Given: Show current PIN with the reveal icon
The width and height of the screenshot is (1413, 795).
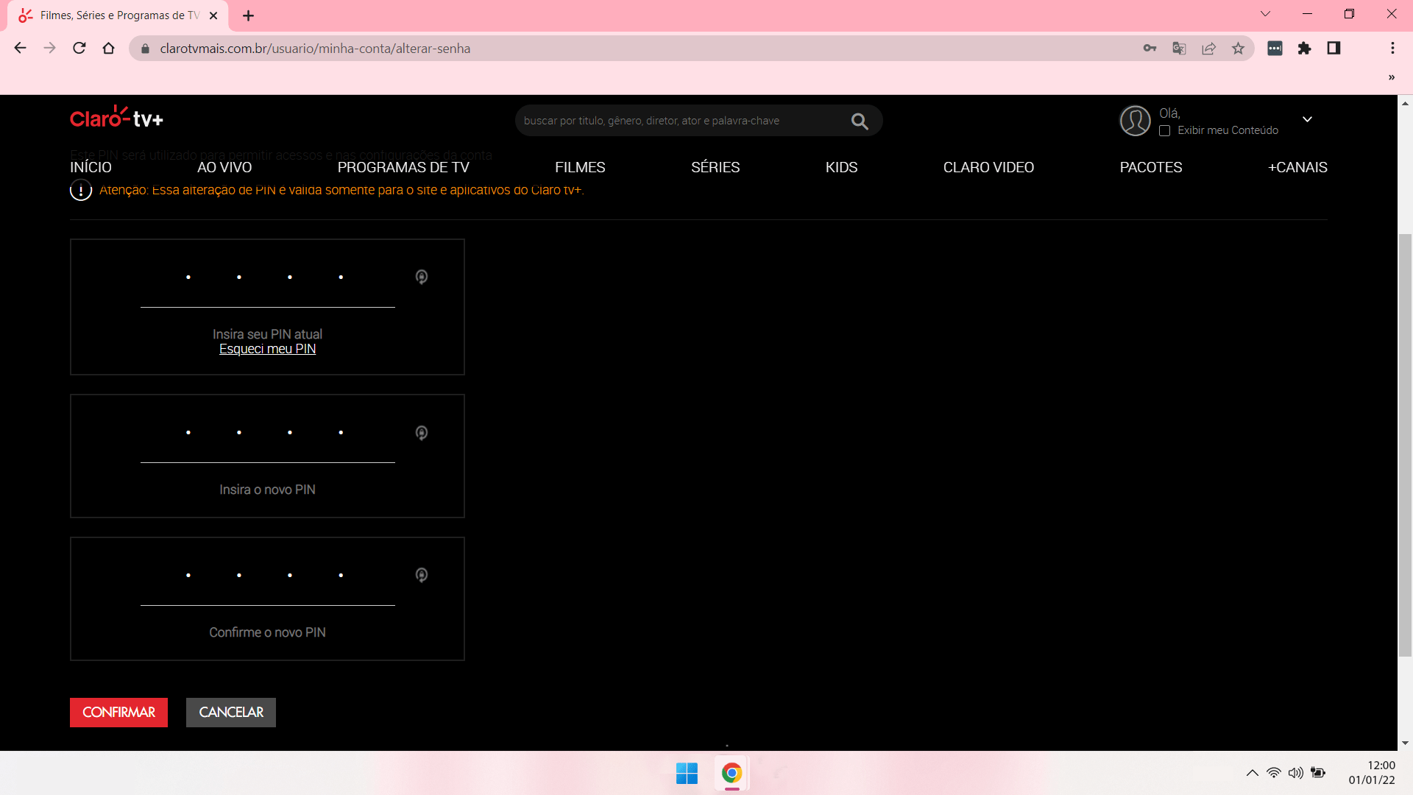Looking at the screenshot, I should point(422,277).
